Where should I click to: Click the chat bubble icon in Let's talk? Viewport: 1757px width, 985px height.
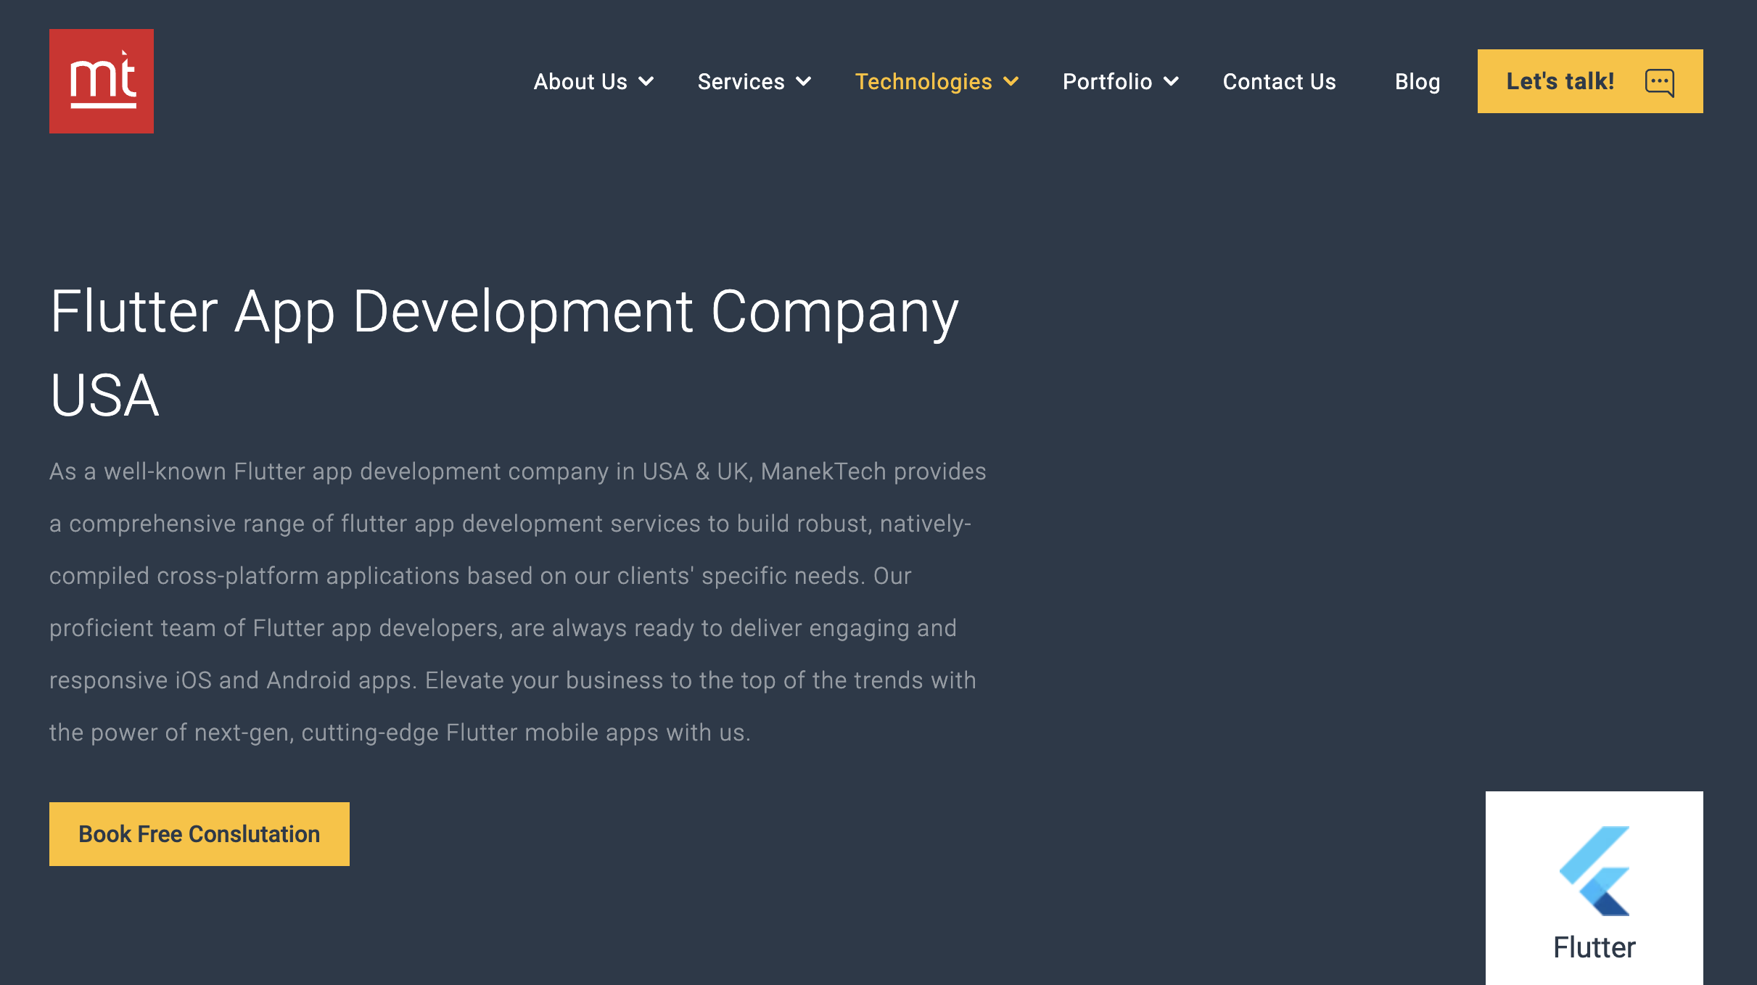pyautogui.click(x=1660, y=82)
